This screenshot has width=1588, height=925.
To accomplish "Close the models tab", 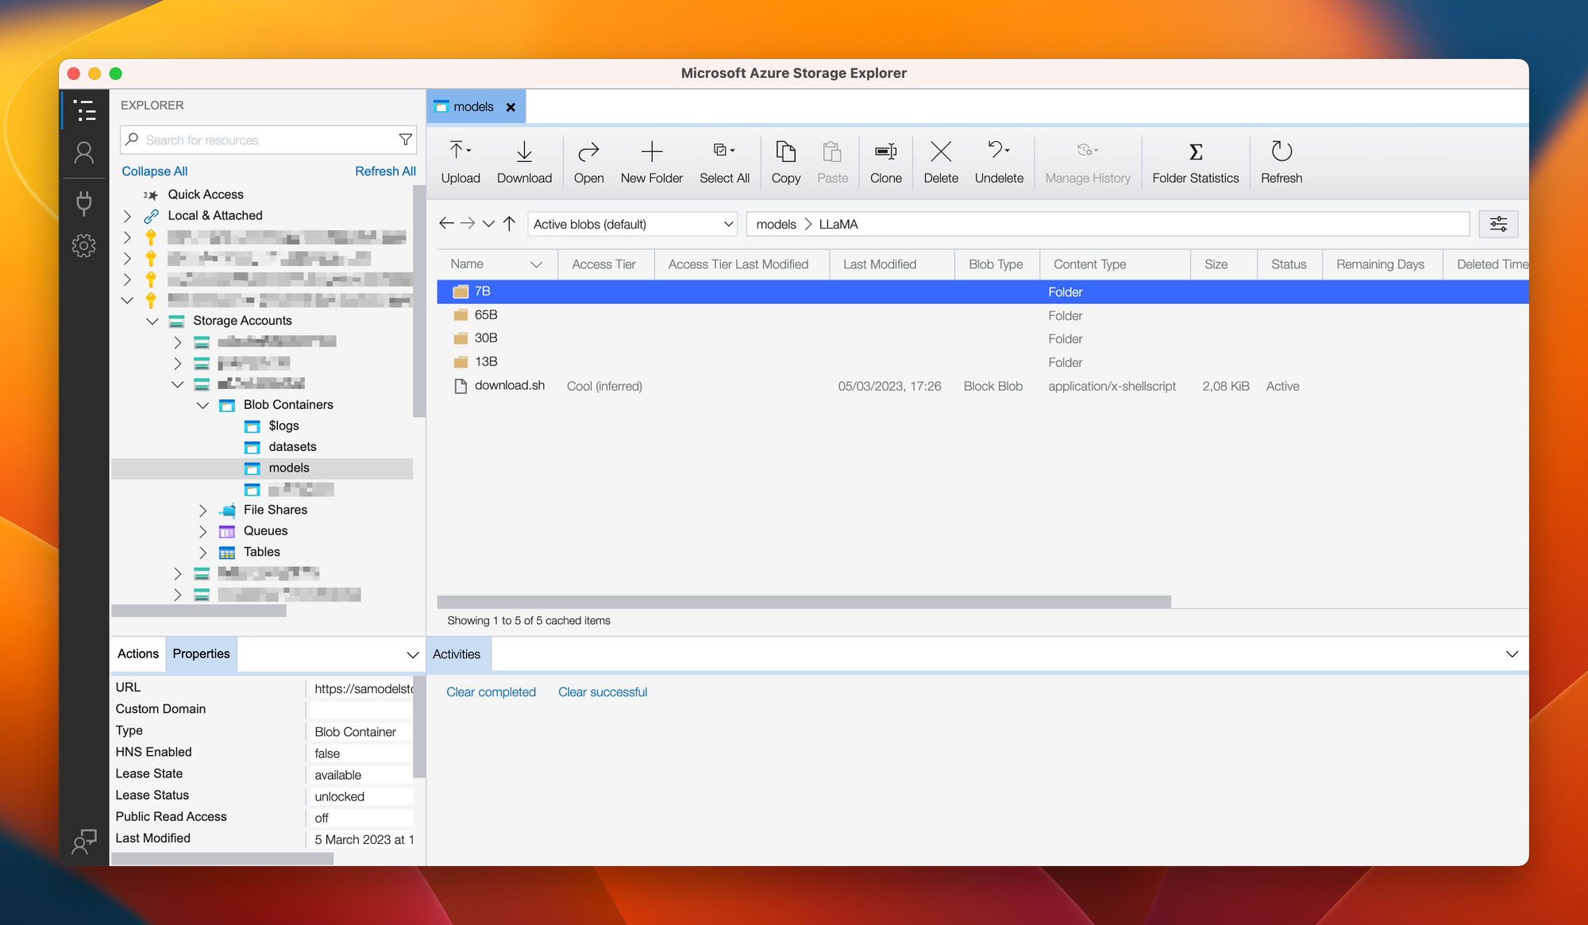I will coord(511,107).
